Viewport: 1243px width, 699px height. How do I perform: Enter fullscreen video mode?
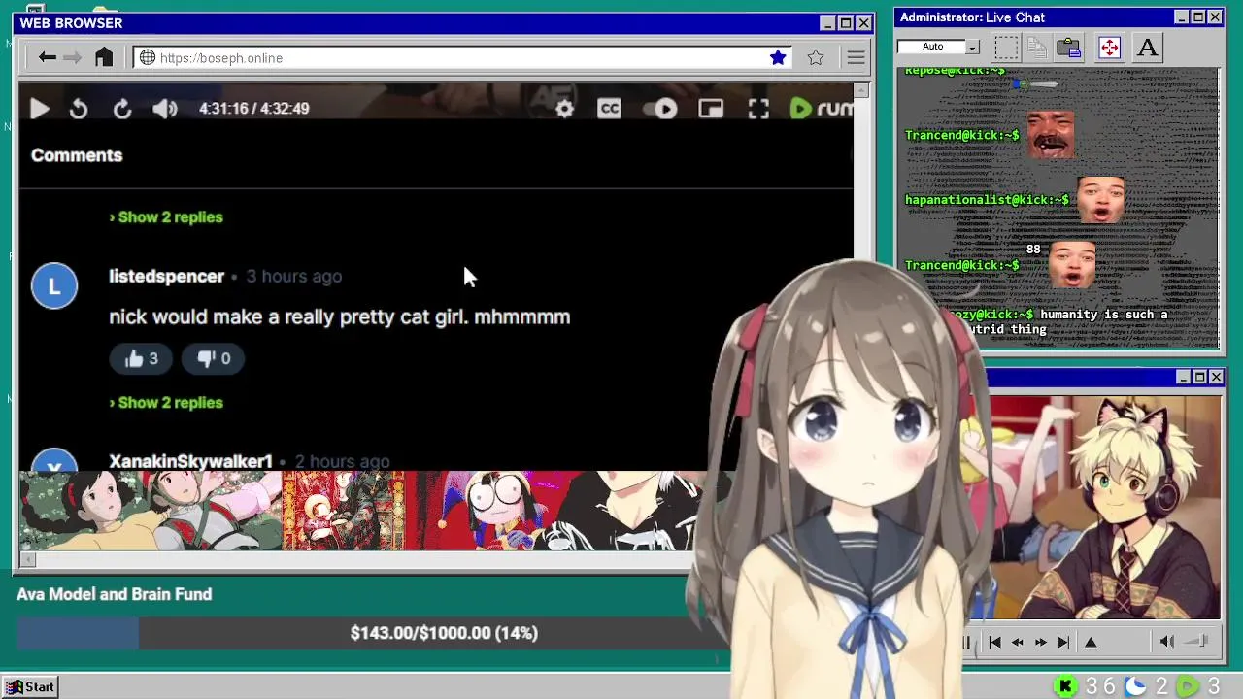click(x=758, y=109)
